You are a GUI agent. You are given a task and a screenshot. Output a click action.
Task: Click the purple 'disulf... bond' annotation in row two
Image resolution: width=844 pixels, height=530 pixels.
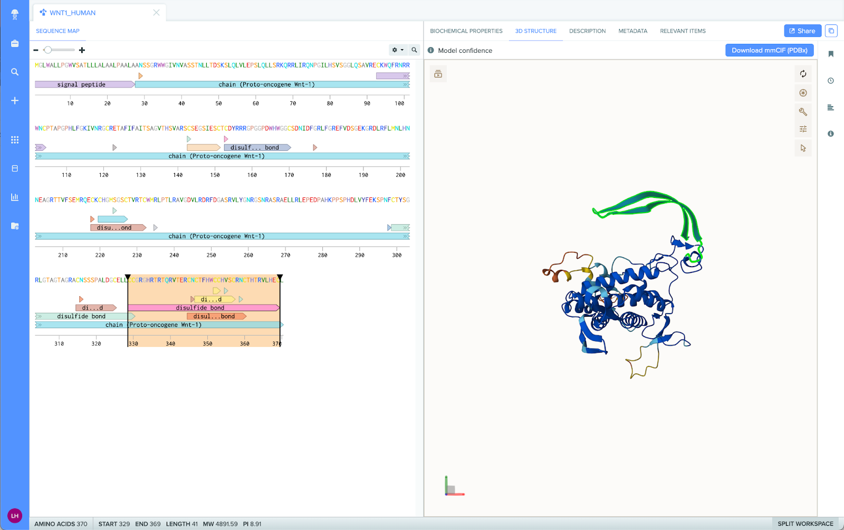click(257, 148)
